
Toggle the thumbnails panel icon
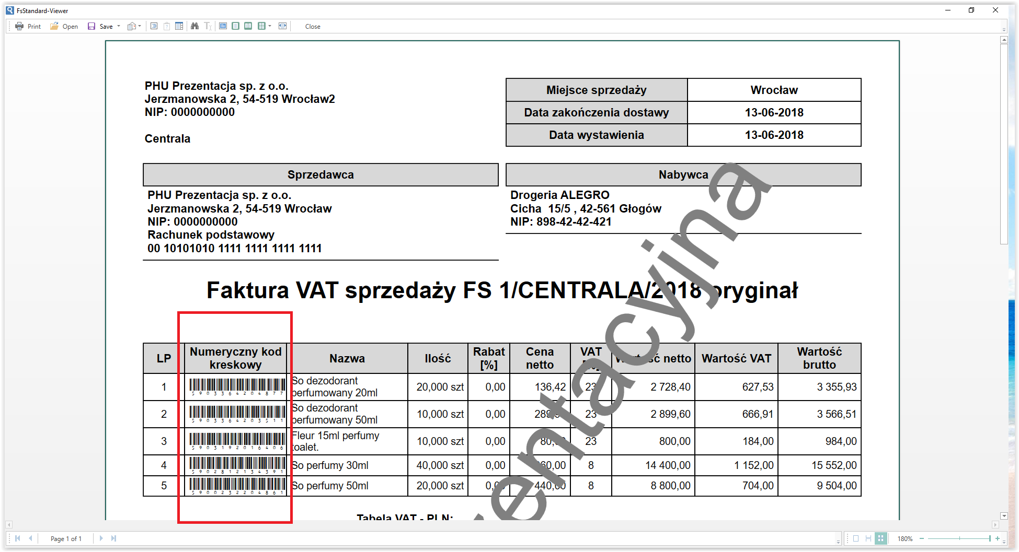click(179, 26)
